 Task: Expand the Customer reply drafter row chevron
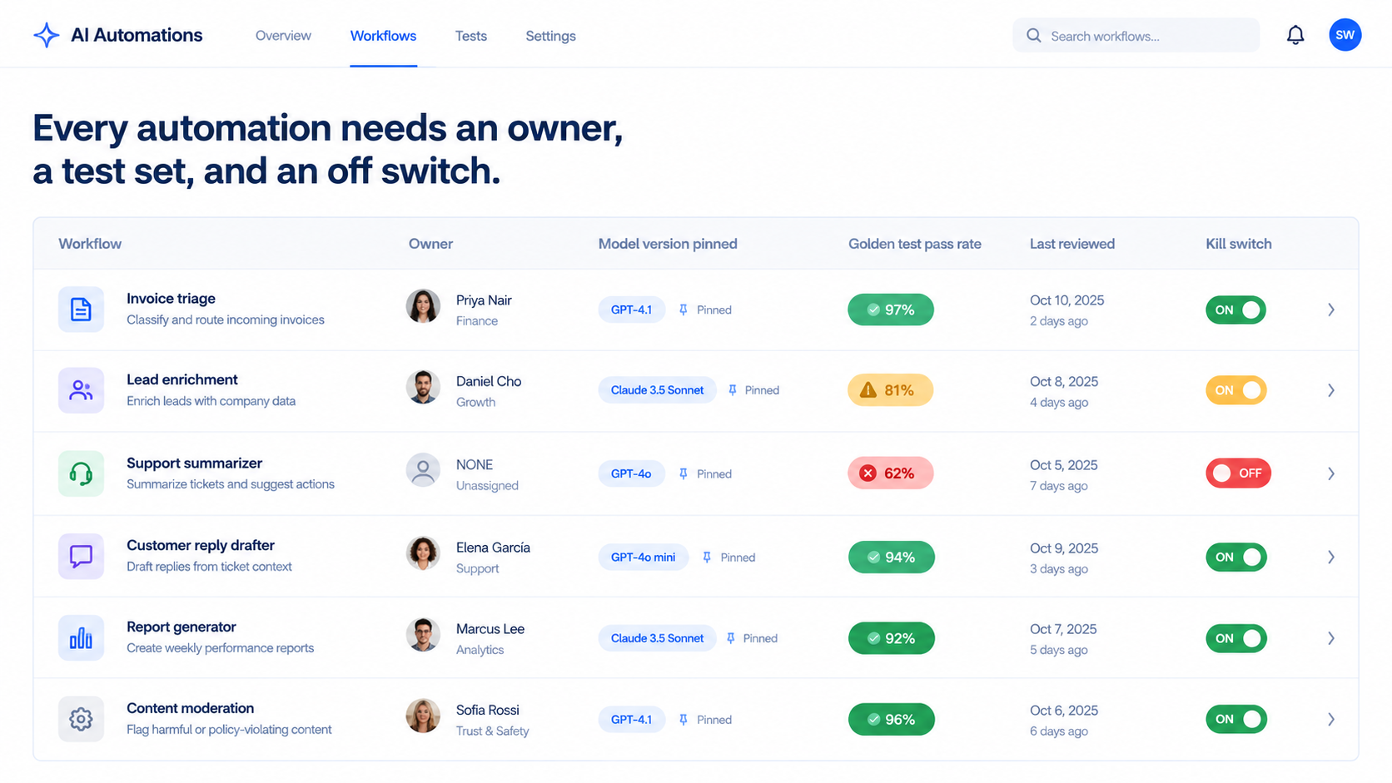[x=1331, y=557]
